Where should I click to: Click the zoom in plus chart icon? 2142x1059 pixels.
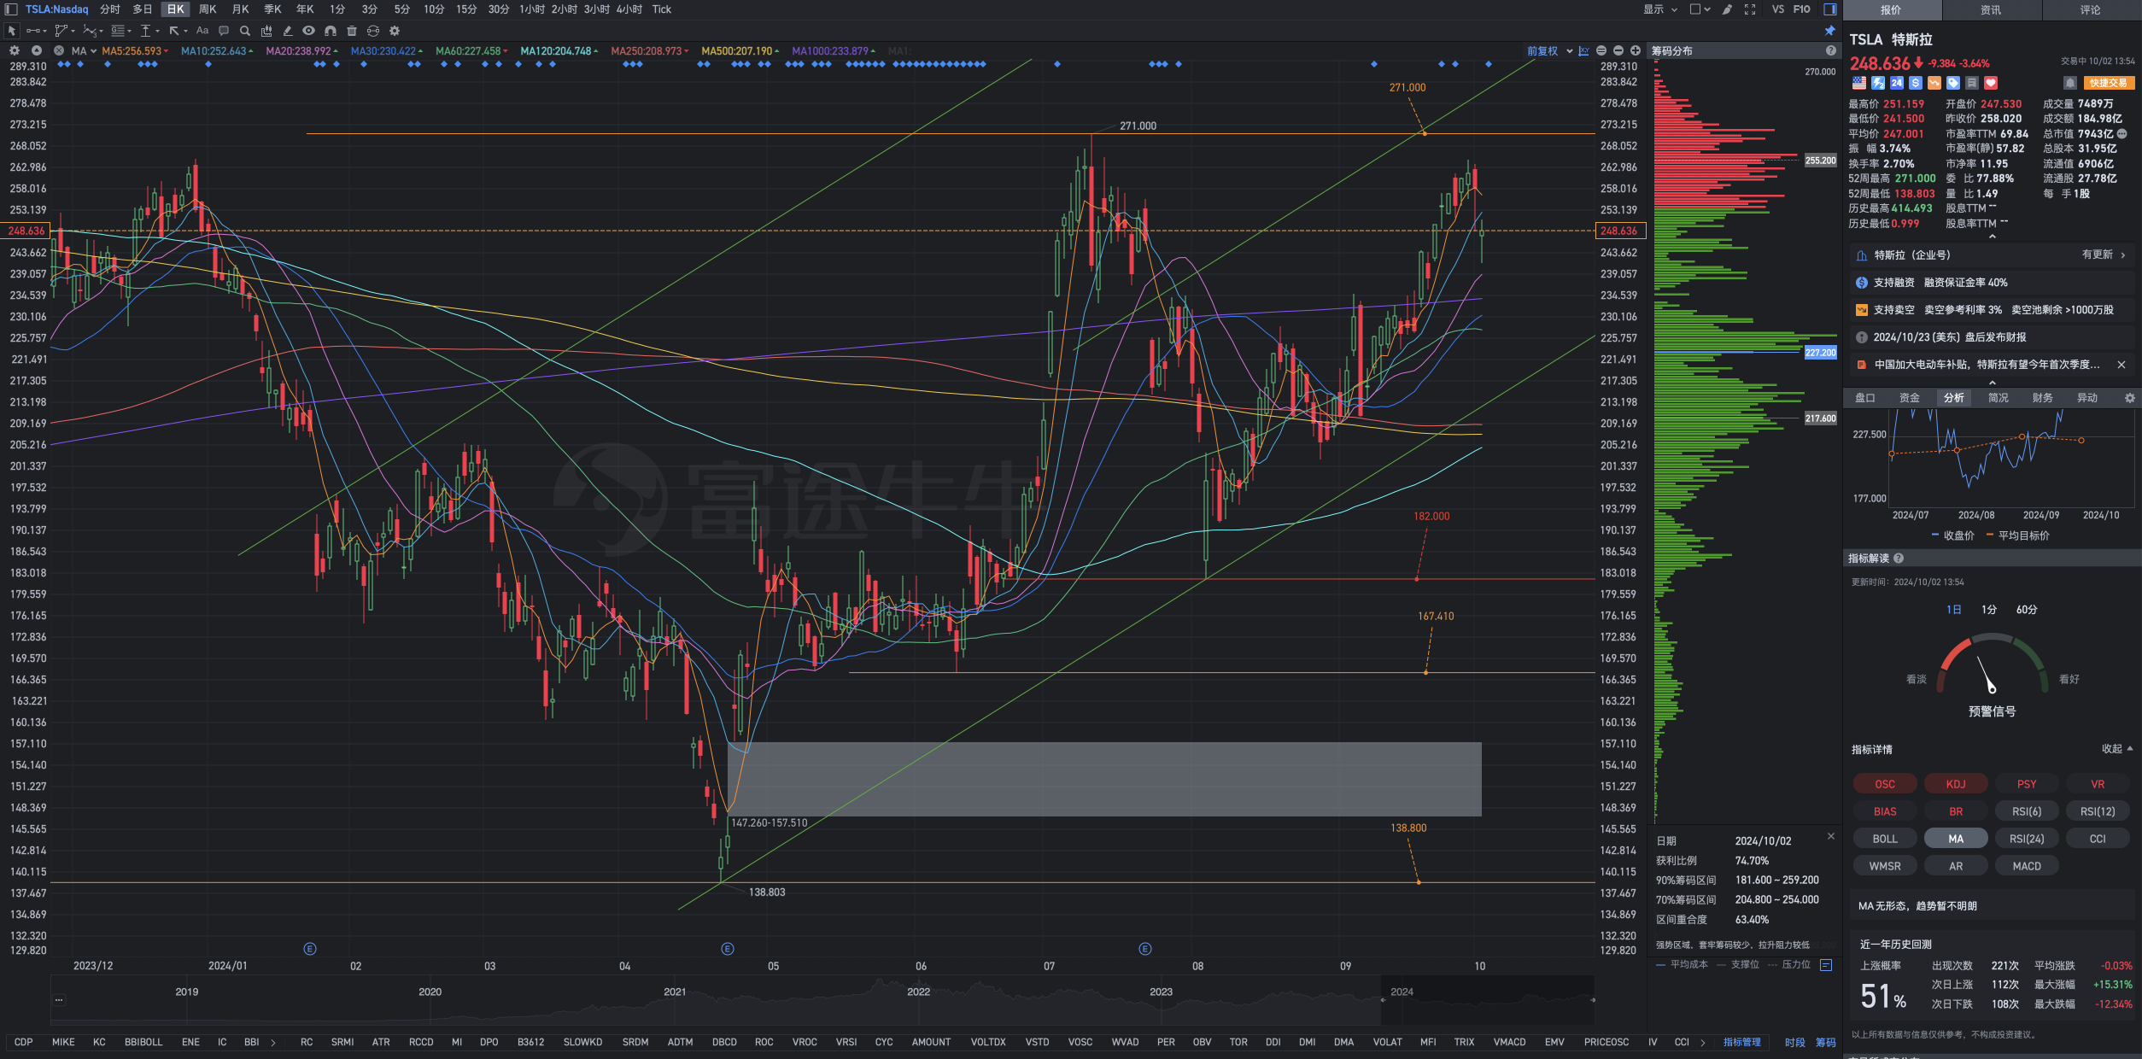click(1636, 50)
